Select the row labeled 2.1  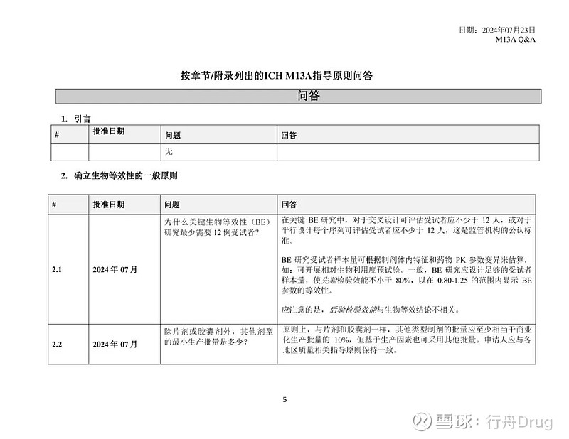pos(55,271)
